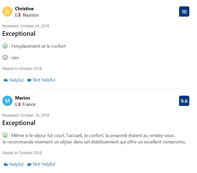Image resolution: width=197 pixels, height=173 pixels.
Task: Click Marion's blue avatar circle
Action: 7,101
